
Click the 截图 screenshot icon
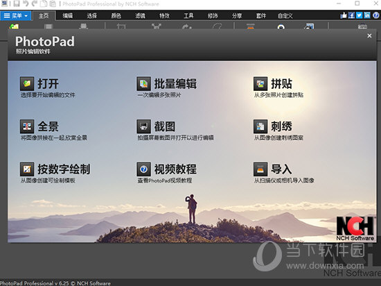pyautogui.click(x=143, y=126)
